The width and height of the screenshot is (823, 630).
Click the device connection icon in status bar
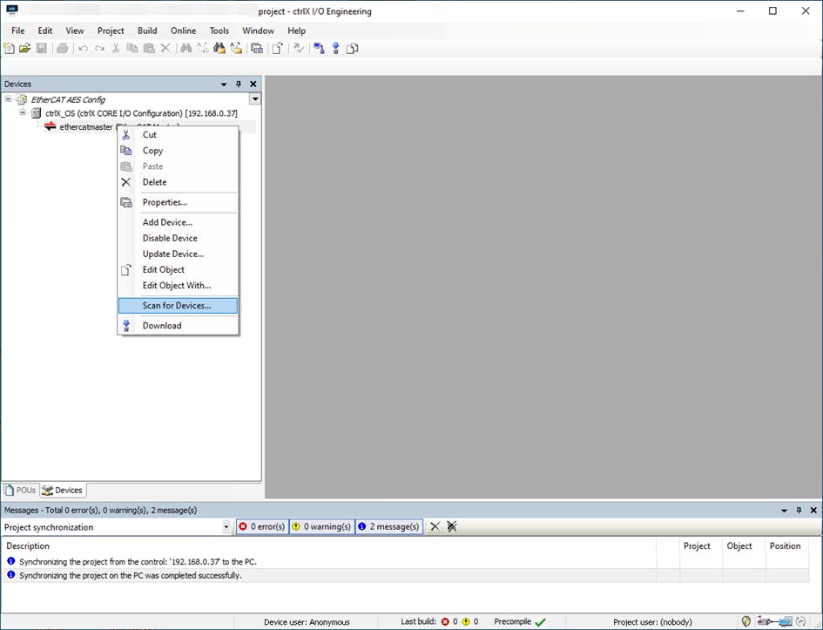point(775,621)
